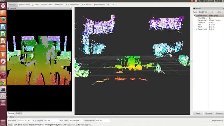Open LibreOffice Writer from launcher
Image resolution: width=224 pixels, height=126 pixels.
[3, 27]
